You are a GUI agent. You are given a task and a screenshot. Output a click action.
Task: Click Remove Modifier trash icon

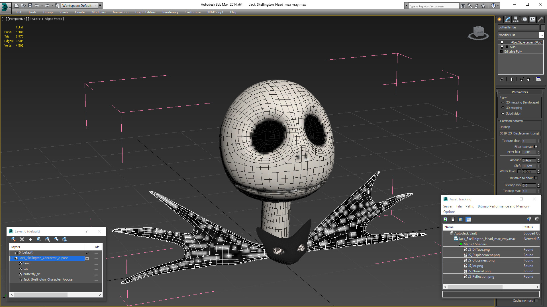(528, 79)
